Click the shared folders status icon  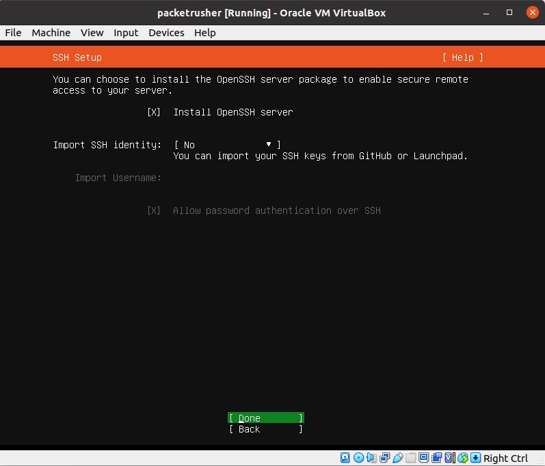[410, 458]
